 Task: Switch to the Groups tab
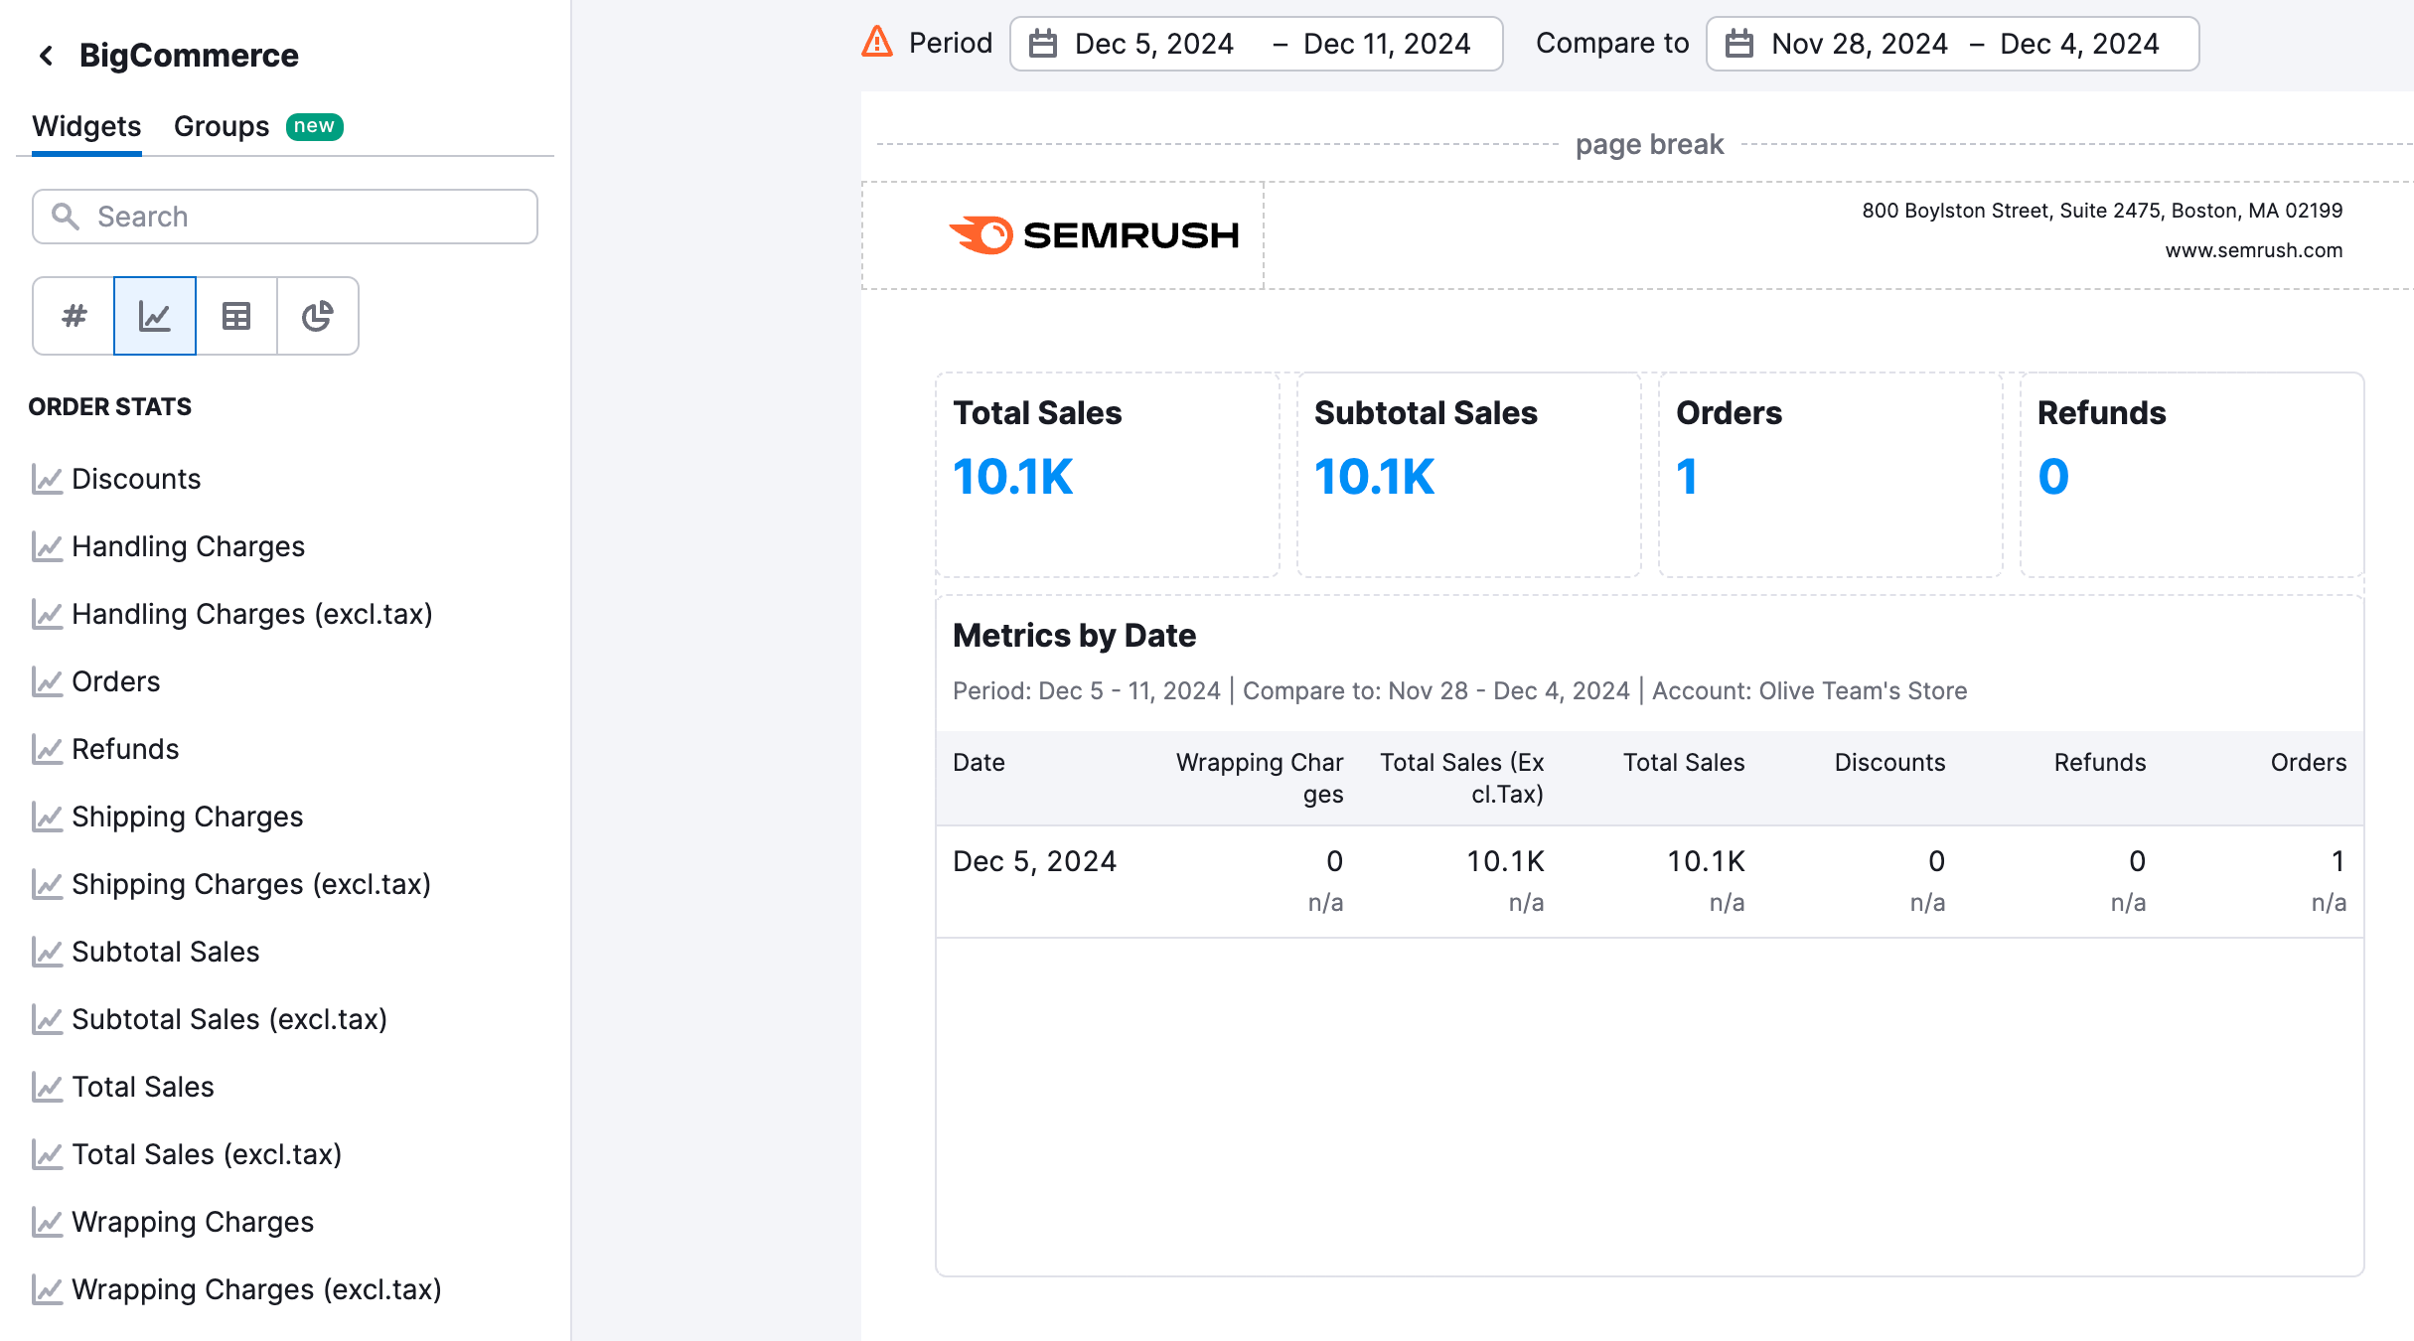click(x=221, y=126)
